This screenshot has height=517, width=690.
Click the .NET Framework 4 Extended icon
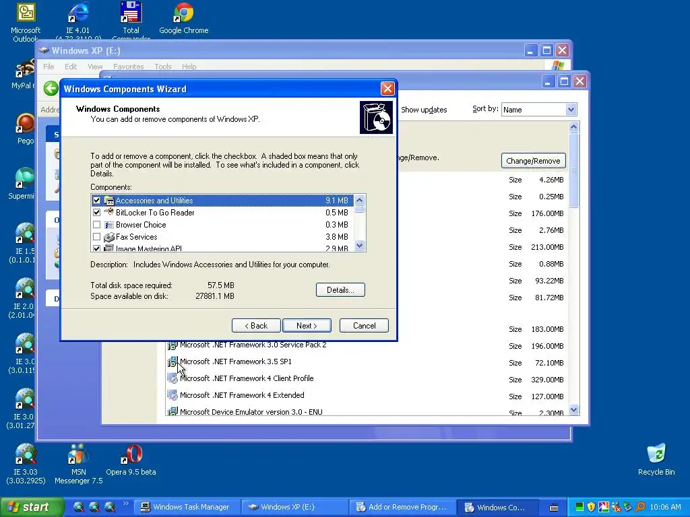(x=172, y=395)
